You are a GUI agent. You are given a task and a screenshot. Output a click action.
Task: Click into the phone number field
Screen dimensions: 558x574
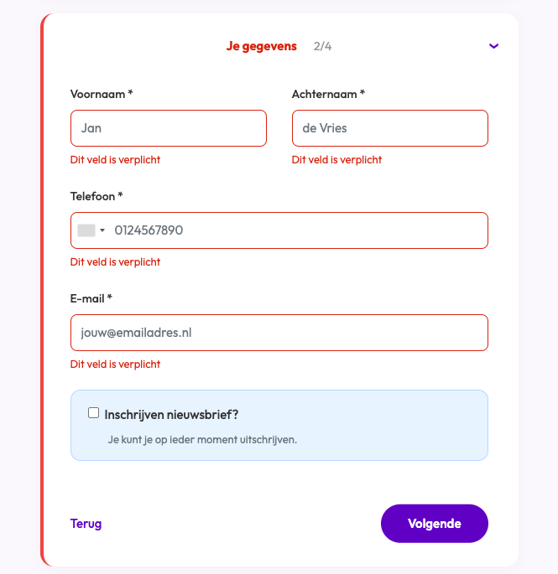tap(294, 230)
